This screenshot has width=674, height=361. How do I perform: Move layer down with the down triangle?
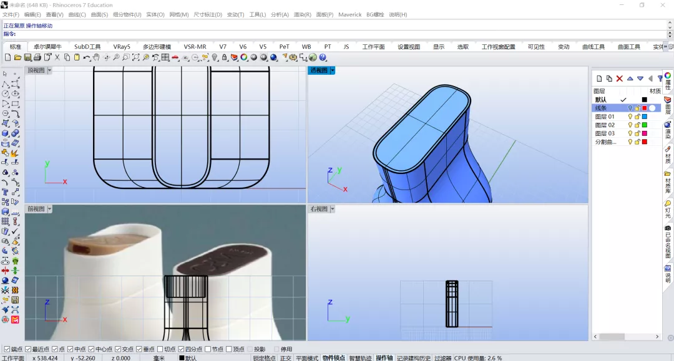click(640, 79)
